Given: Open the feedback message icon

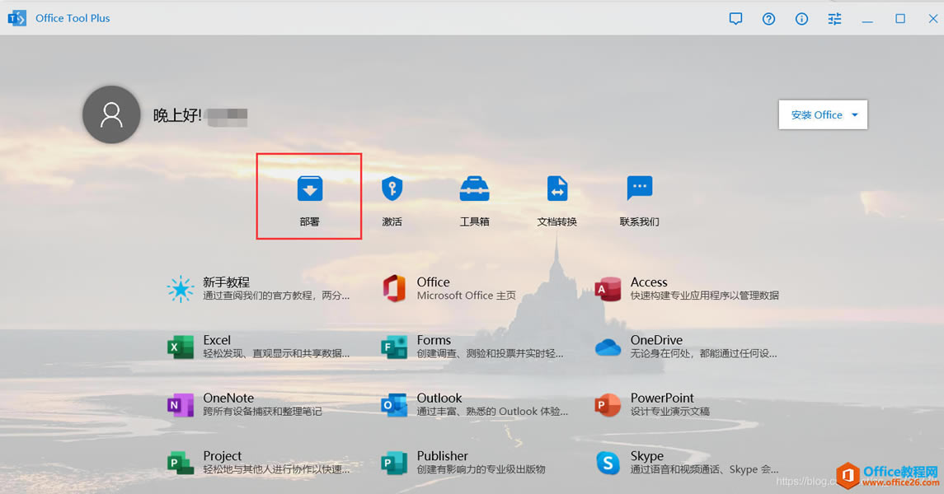Looking at the screenshot, I should coord(735,18).
